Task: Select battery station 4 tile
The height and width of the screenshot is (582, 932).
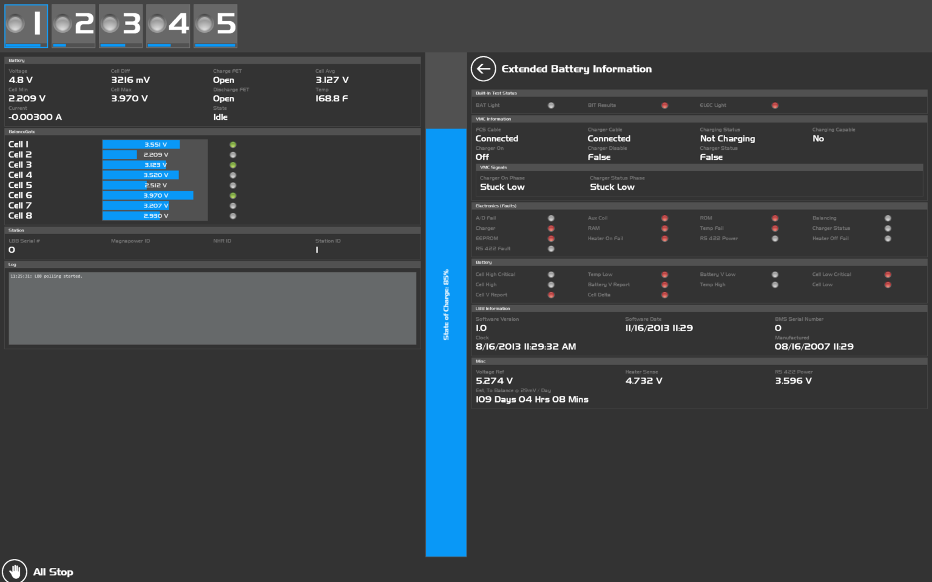Action: pos(168,25)
